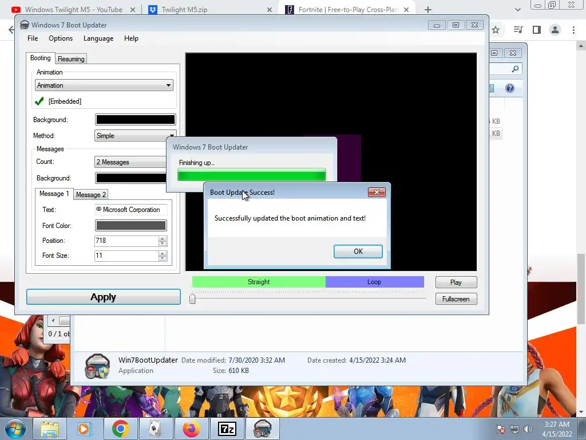The width and height of the screenshot is (586, 440).
Task: Close the Twilight M5.zip tab
Action: [x=270, y=10]
